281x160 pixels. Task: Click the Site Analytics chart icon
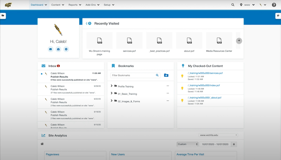(43, 135)
